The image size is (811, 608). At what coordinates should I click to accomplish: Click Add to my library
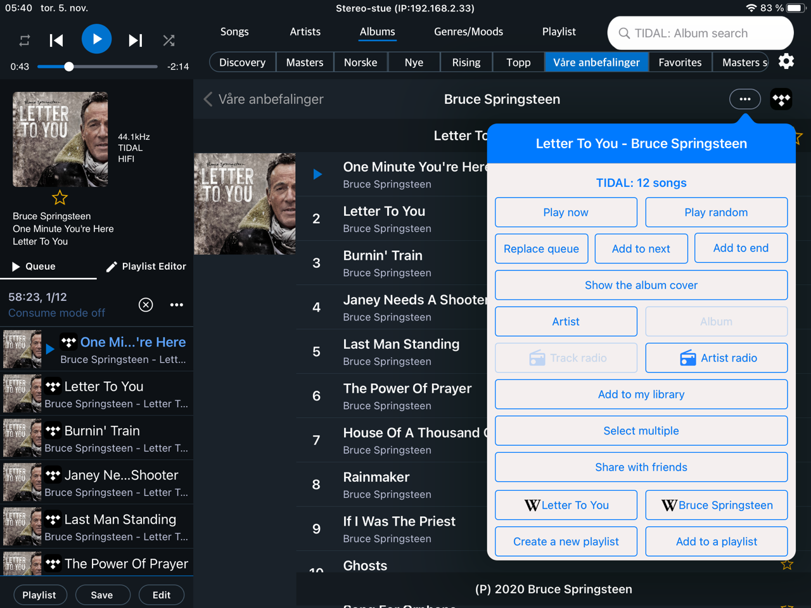point(641,394)
